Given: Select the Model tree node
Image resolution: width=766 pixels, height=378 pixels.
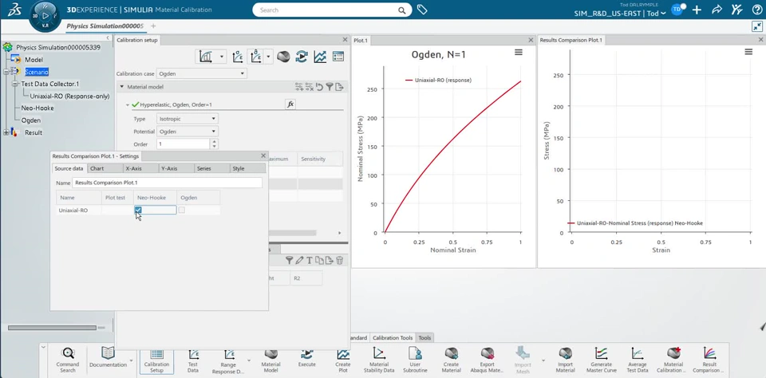Looking at the screenshot, I should pyautogui.click(x=34, y=60).
